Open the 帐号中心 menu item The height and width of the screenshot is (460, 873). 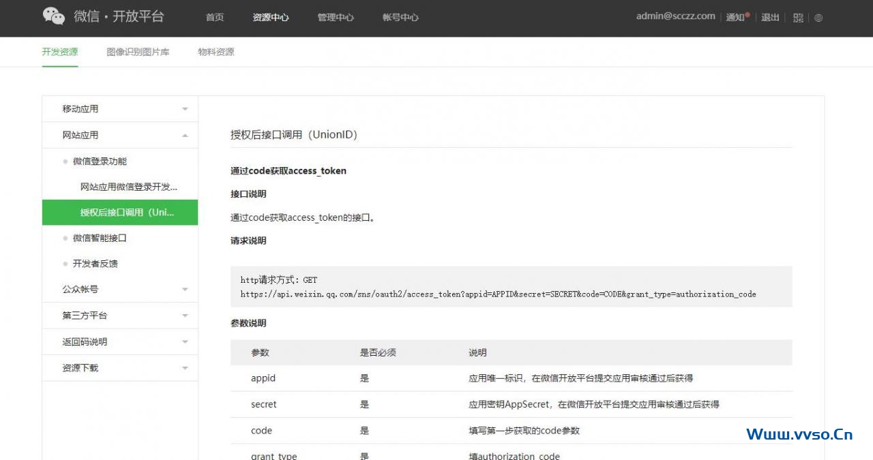tap(400, 18)
